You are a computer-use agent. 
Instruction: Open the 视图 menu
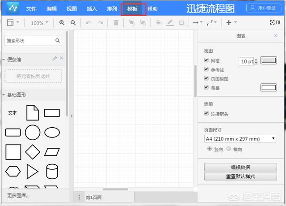point(71,9)
